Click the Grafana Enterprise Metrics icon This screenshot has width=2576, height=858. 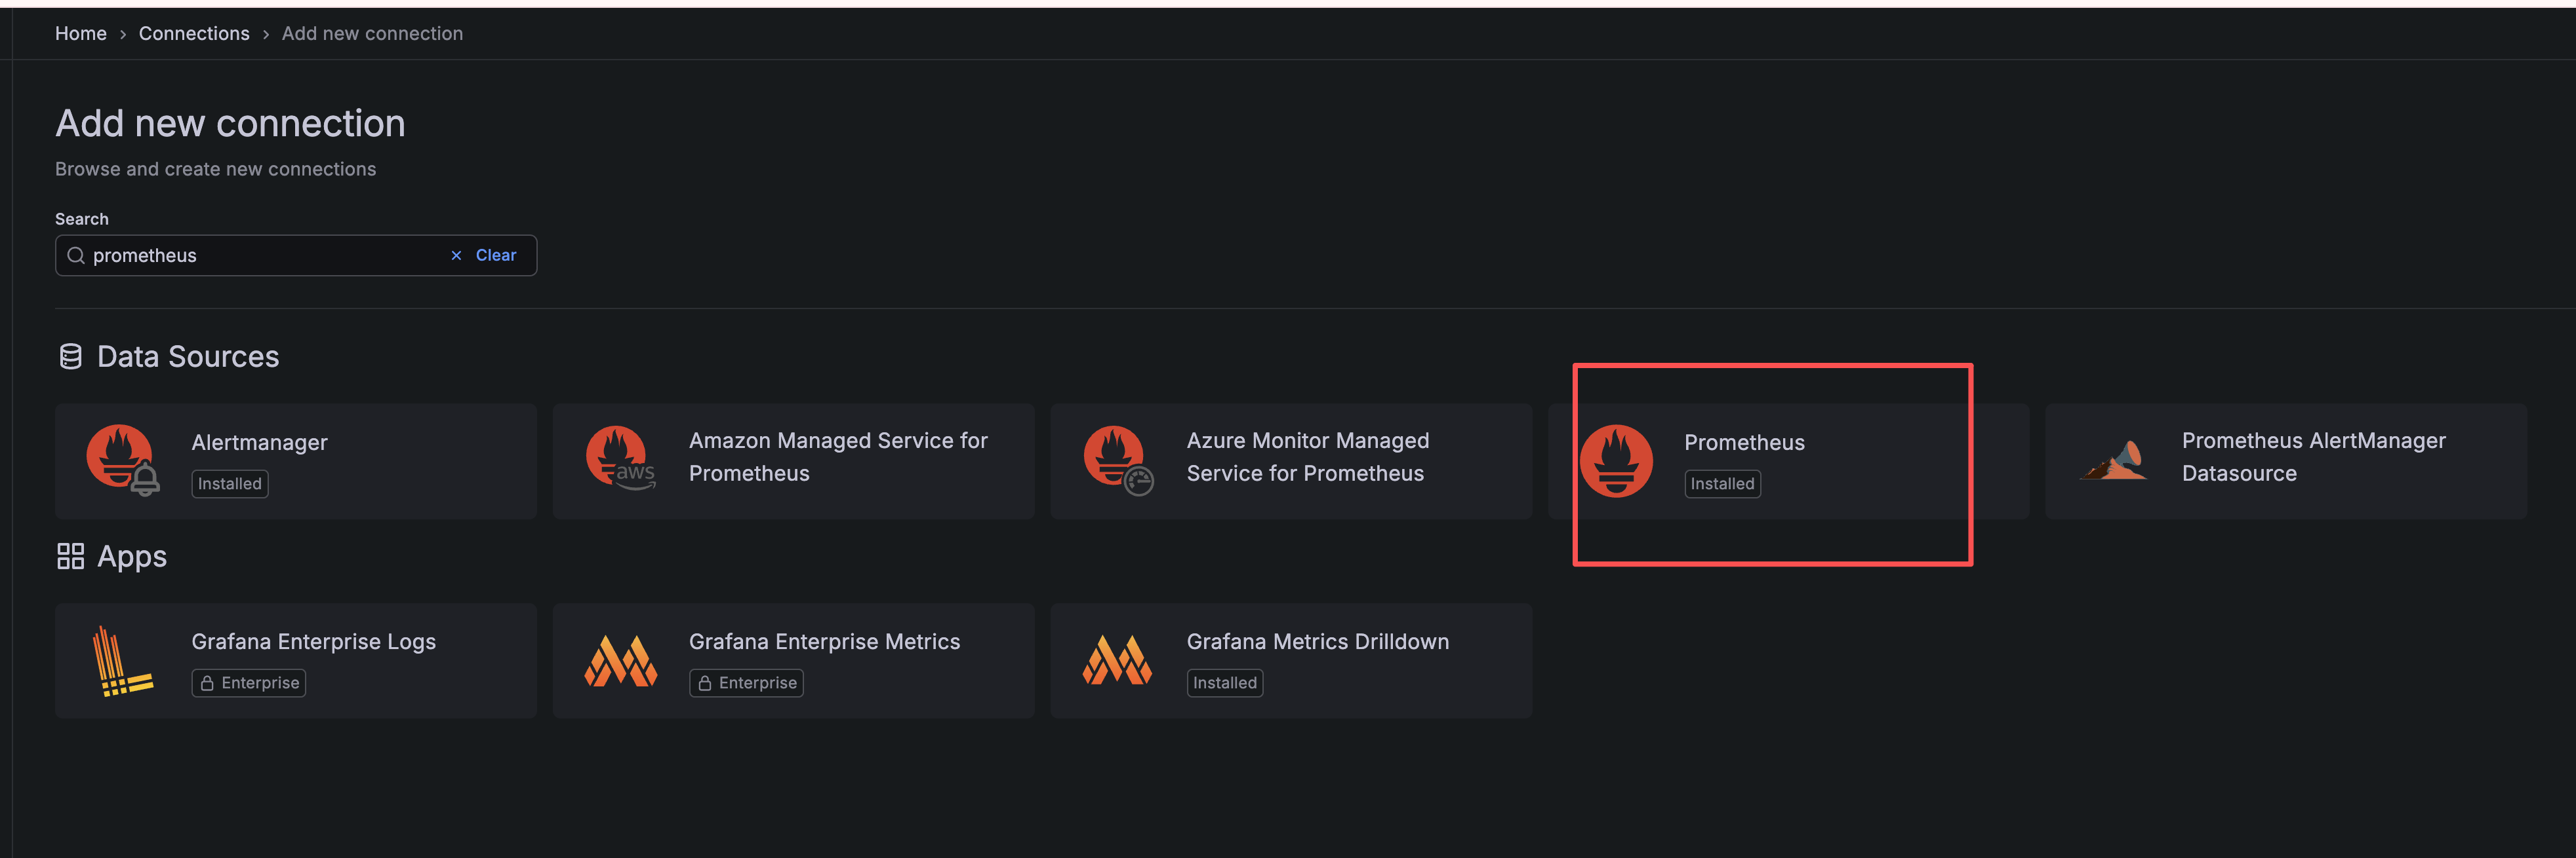(620, 660)
